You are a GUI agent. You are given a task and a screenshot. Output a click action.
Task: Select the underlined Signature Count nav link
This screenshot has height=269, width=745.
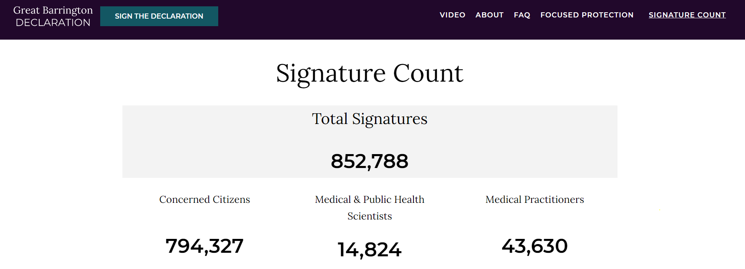[687, 15]
